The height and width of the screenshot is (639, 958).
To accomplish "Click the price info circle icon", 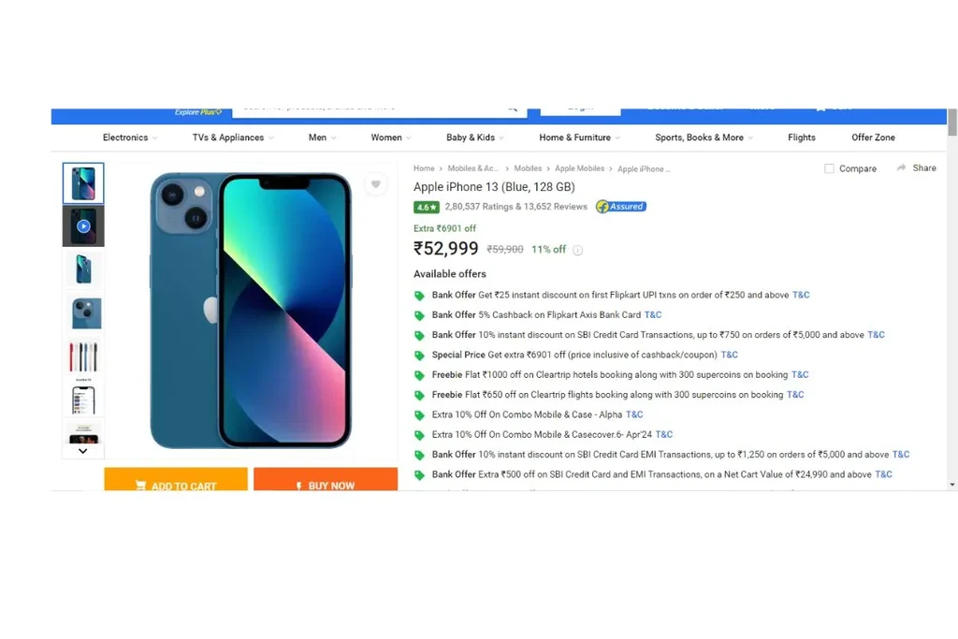I will tap(577, 250).
